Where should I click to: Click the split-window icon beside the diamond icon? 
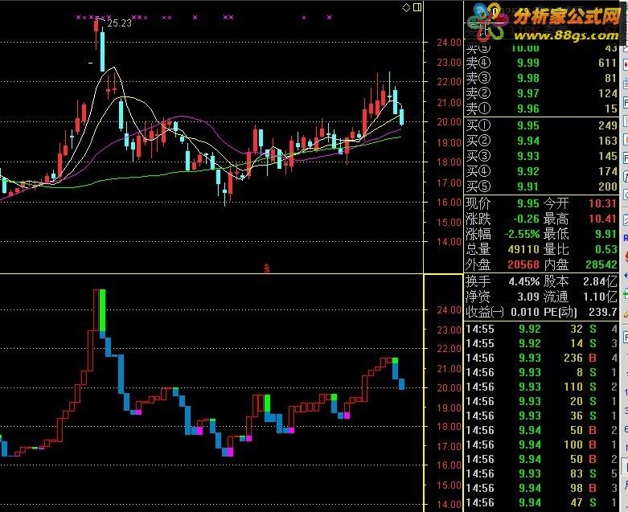pyautogui.click(x=417, y=7)
